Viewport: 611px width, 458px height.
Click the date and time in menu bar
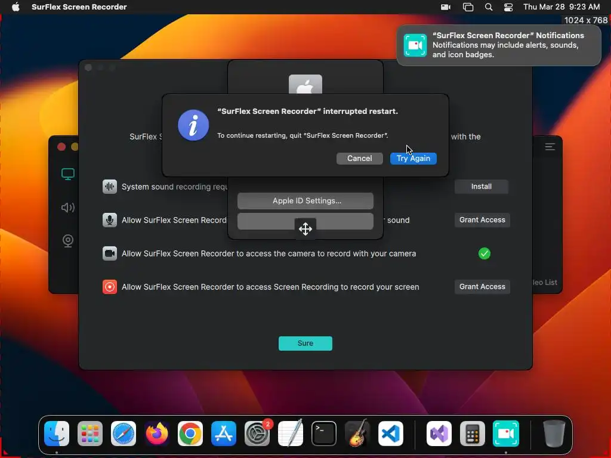561,7
